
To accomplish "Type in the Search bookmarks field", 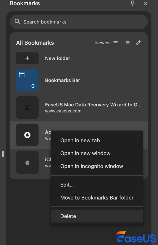I will [79, 22].
